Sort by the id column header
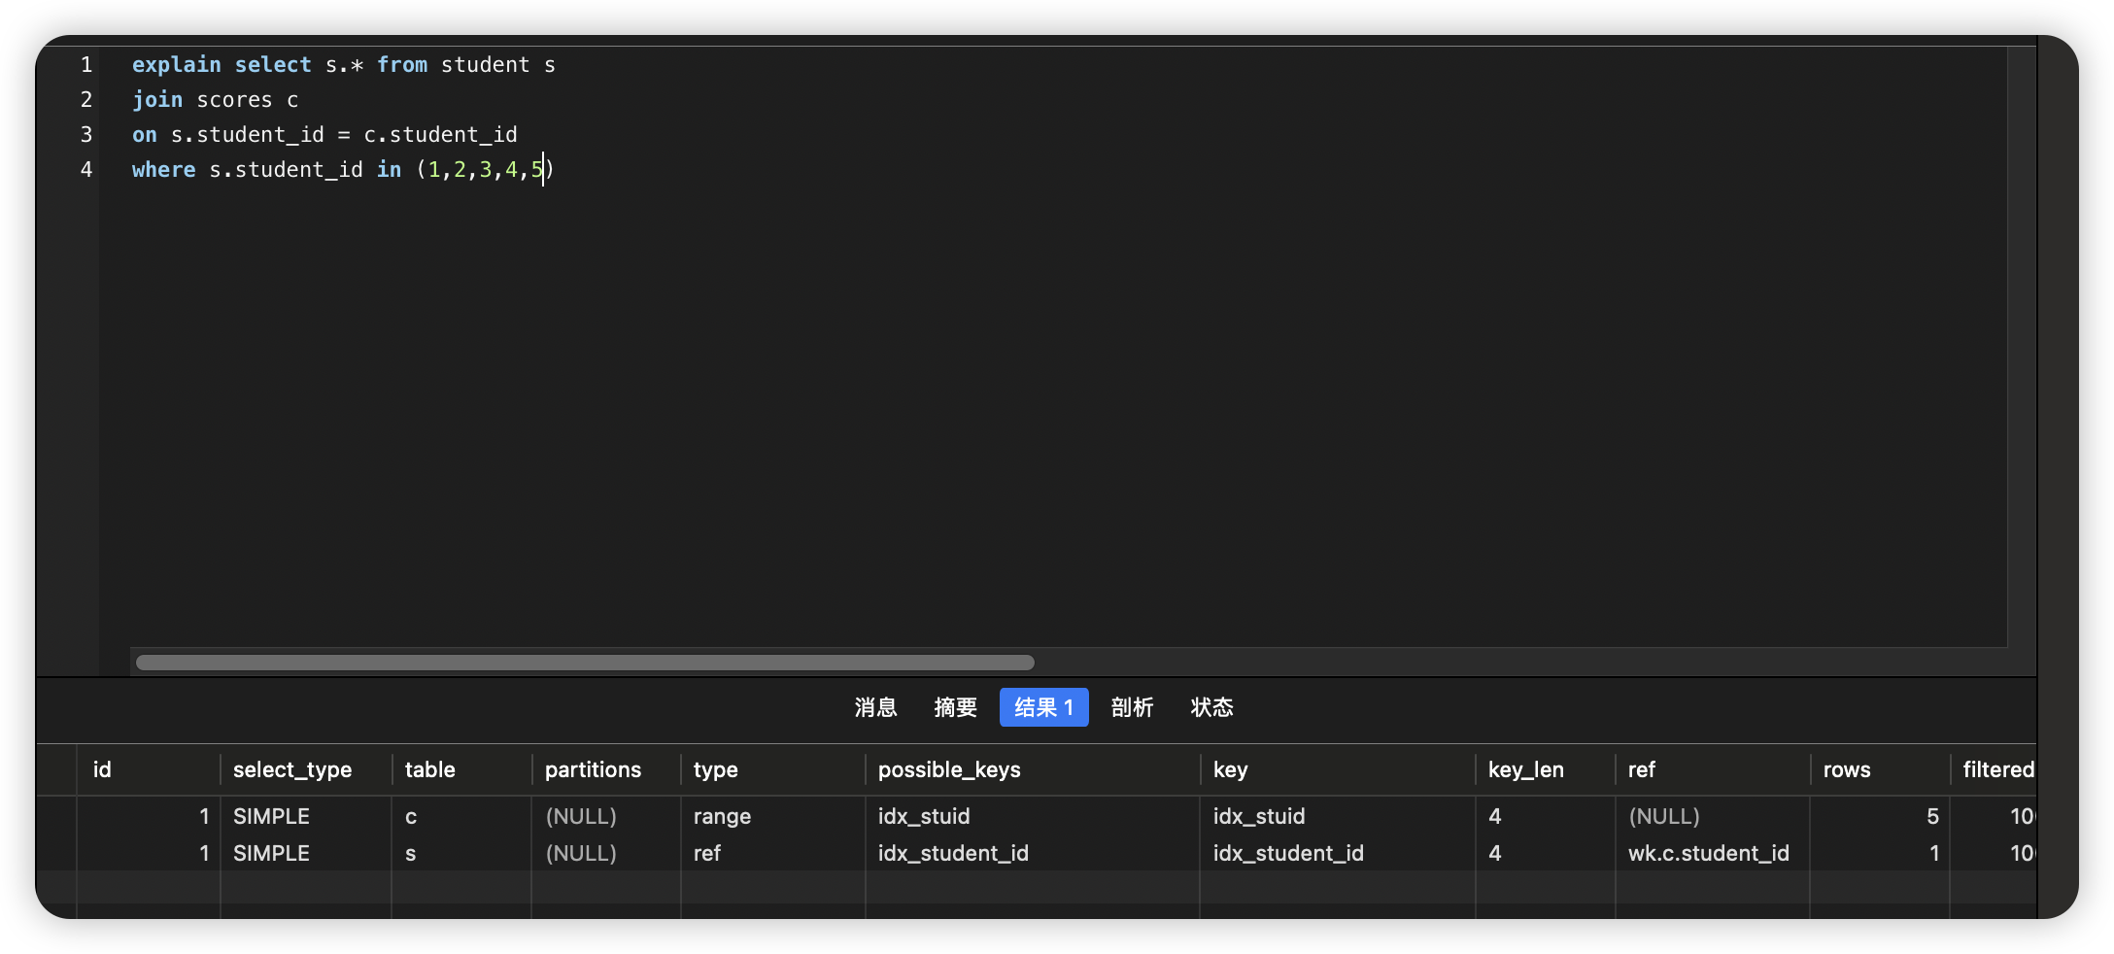This screenshot has width=2114, height=954. click(149, 769)
